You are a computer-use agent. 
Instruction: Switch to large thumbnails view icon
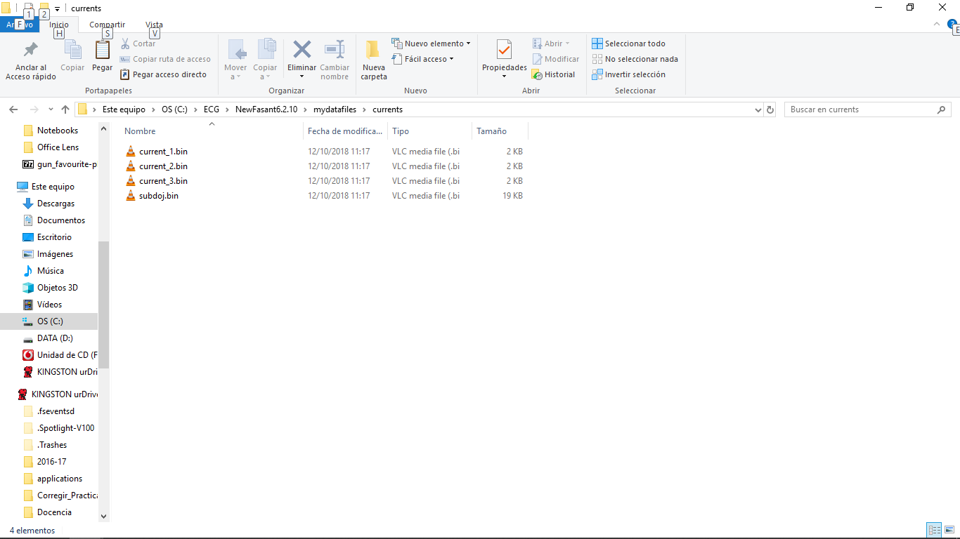(949, 530)
